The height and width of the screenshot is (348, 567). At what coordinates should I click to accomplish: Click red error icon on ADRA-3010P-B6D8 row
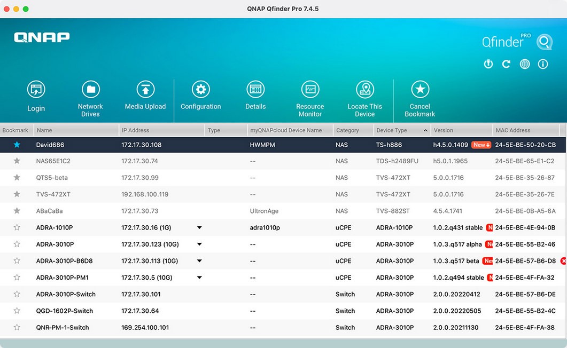click(x=563, y=260)
